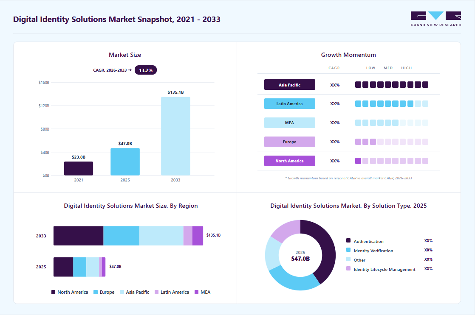The width and height of the screenshot is (475, 315).
Task: Click the Identity Verification legend swatch
Action: coord(348,250)
